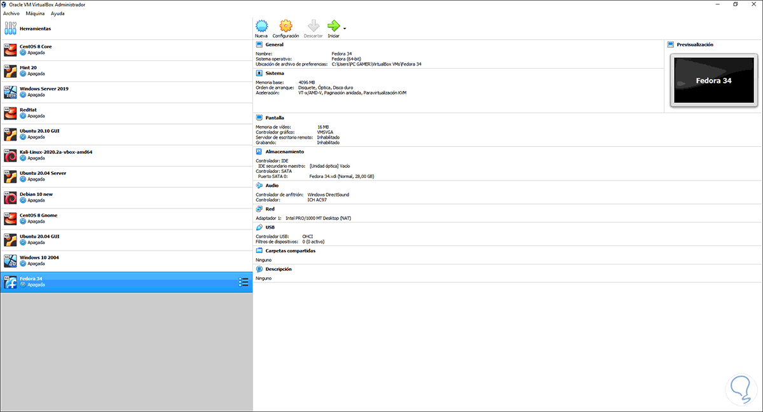Screen dimensions: 763x412
Task: Click the Carpetas compartidas folder icon
Action: (259, 251)
